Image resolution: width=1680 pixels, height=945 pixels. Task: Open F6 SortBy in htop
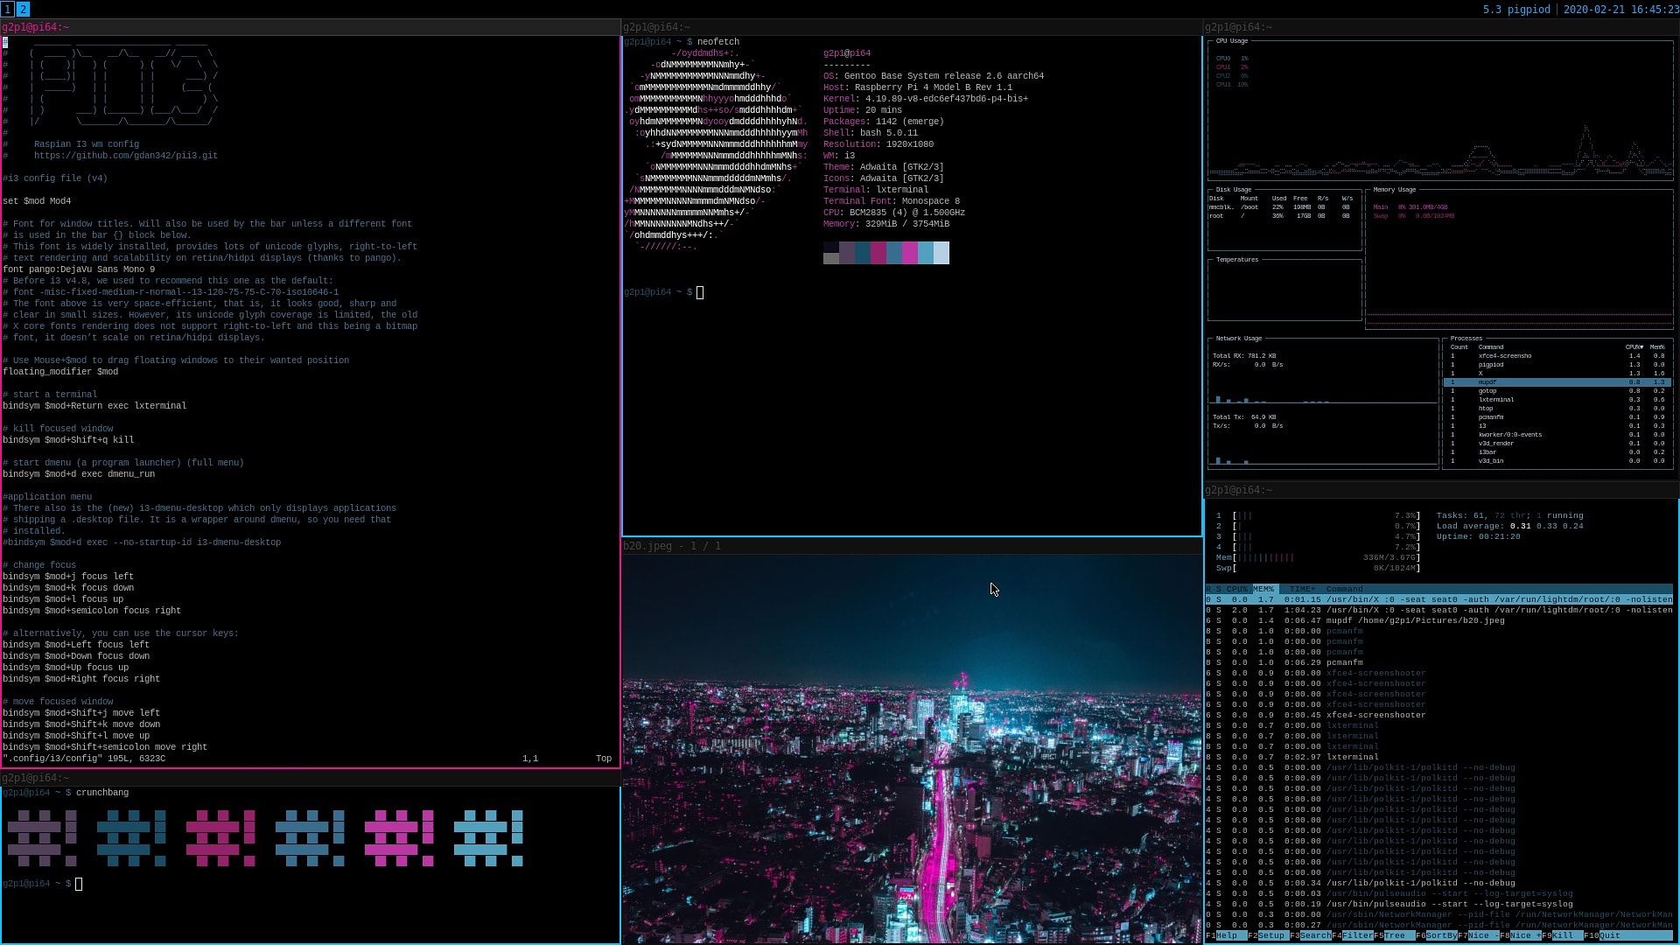(1436, 935)
